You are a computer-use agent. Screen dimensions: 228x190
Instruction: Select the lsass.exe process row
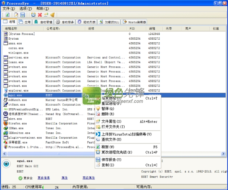tap(114, 62)
